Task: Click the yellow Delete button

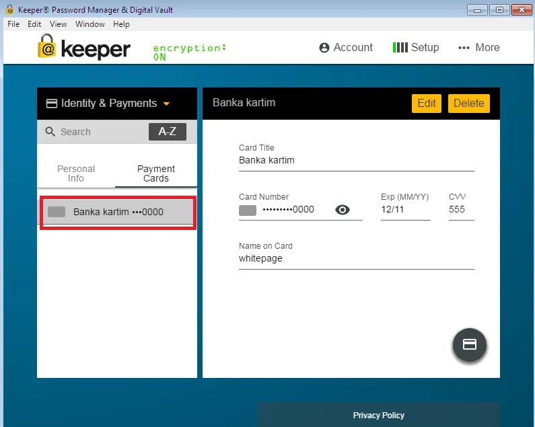Action: click(x=469, y=104)
